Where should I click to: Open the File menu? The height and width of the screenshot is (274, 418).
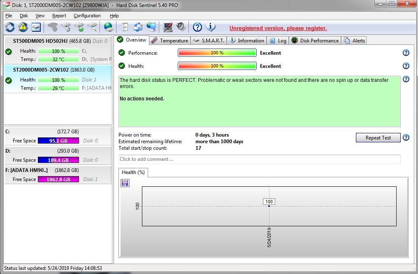coord(9,16)
